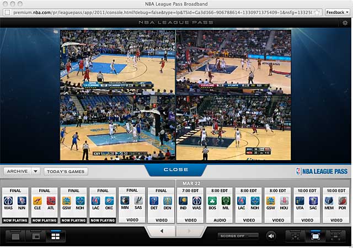Click the full-screen expand icon
The width and height of the screenshot is (353, 248).
[x=334, y=236]
